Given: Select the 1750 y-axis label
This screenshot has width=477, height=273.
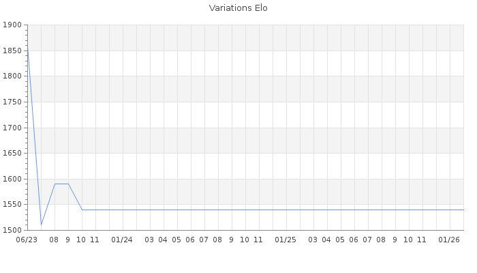Looking at the screenshot, I should [x=13, y=102].
